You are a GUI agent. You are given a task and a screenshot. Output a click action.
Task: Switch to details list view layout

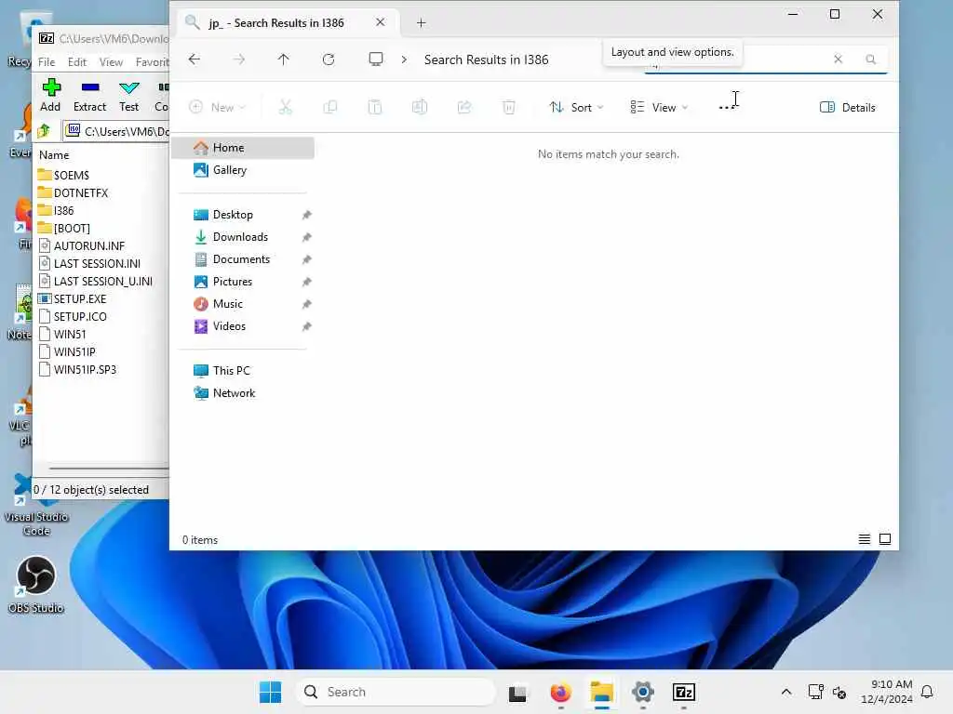tap(864, 539)
